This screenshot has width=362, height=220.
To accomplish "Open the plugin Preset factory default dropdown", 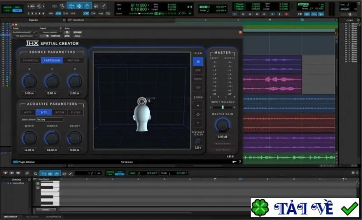I will pos(50,32).
